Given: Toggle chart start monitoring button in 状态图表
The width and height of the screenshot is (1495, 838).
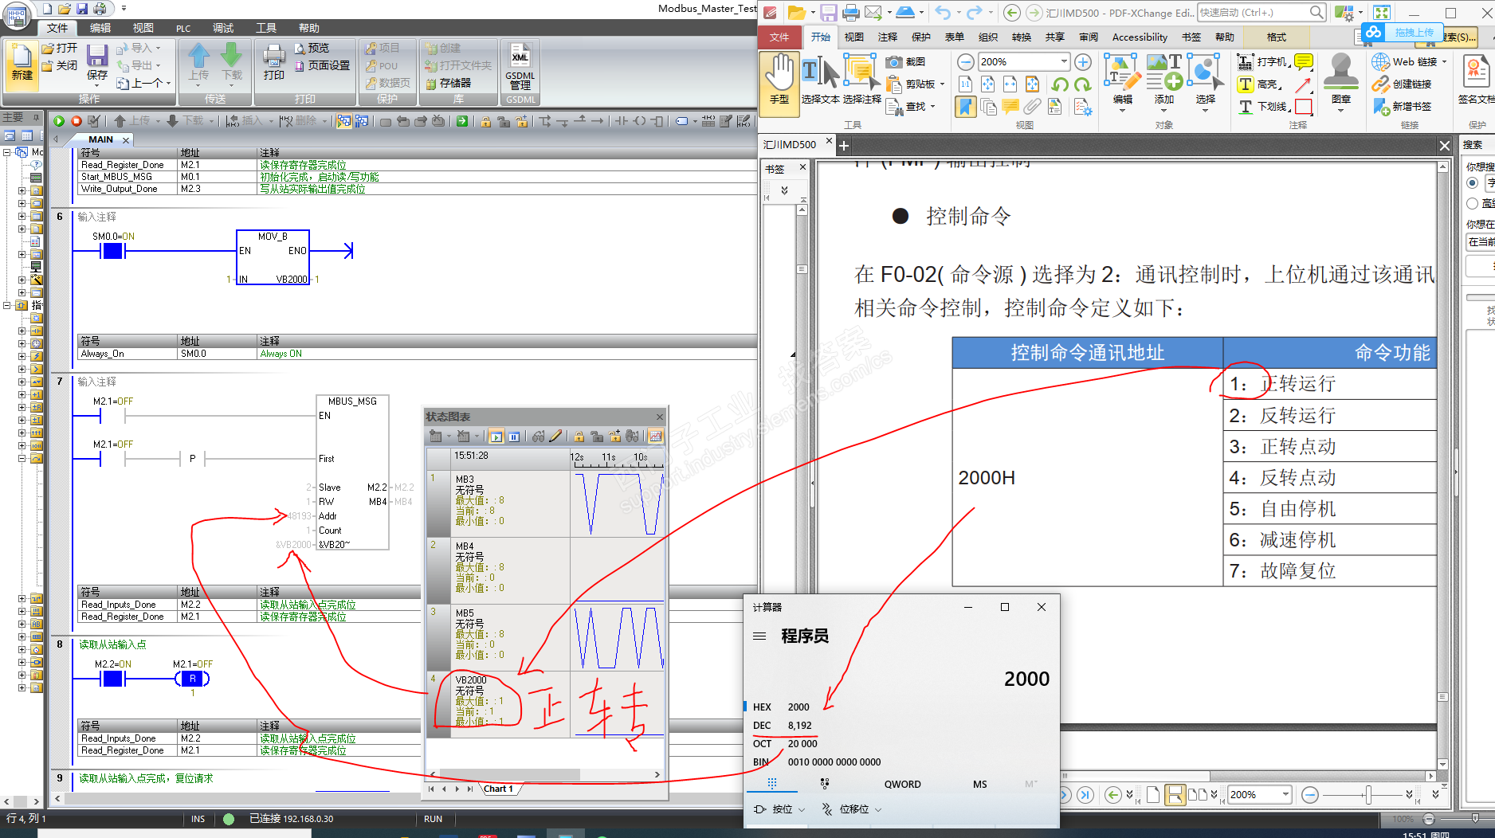Looking at the screenshot, I should coord(496,436).
